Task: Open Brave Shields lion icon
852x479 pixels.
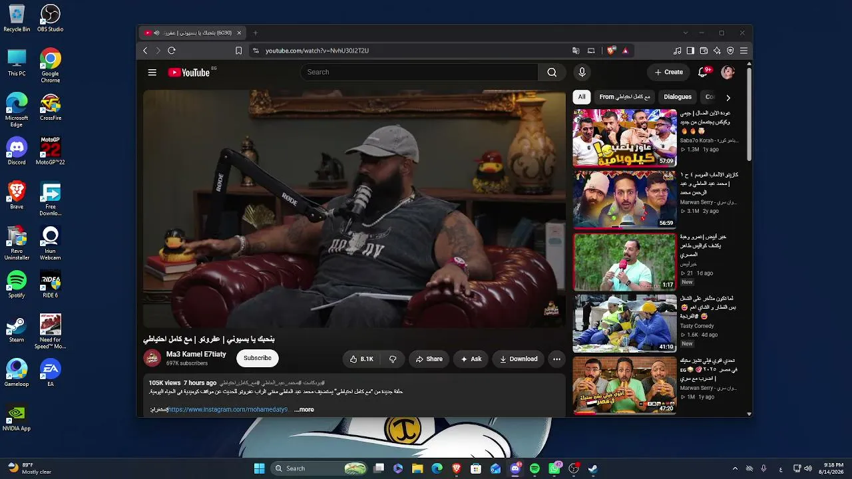Action: pyautogui.click(x=610, y=51)
